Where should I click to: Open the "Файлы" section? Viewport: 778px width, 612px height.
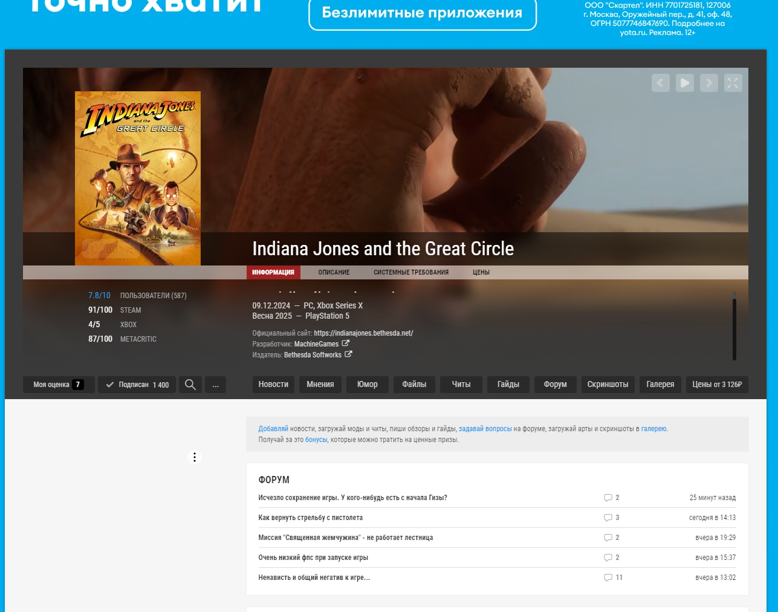click(414, 385)
